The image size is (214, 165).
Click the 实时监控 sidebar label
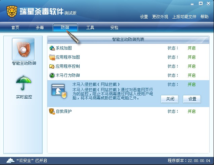[x=24, y=97]
